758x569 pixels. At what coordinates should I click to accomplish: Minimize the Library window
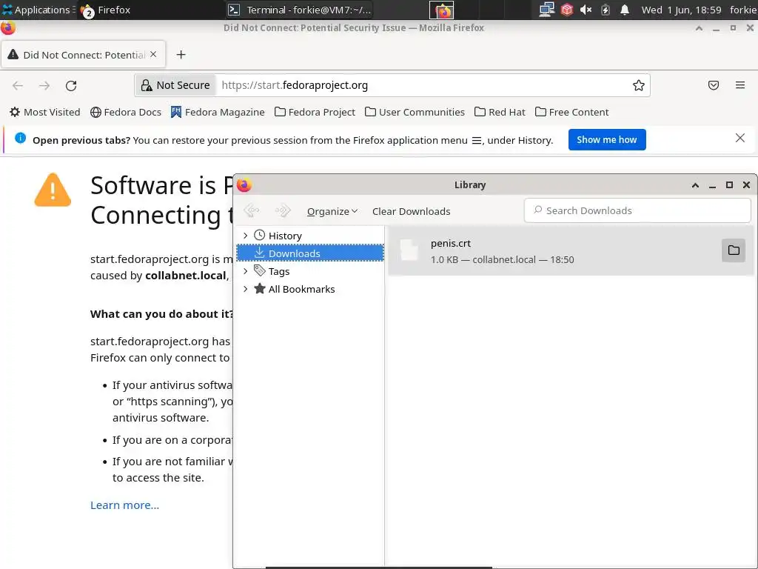pos(712,186)
